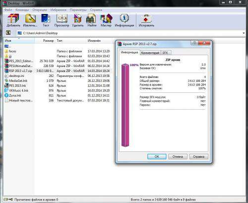Select the desktop.ini file icon
The height and width of the screenshot is (203, 248).
coord(6,76)
